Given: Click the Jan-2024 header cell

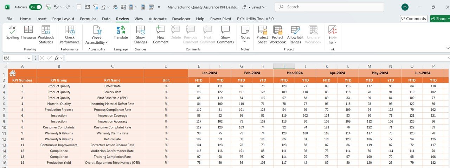Looking at the screenshot, I should point(209,73).
